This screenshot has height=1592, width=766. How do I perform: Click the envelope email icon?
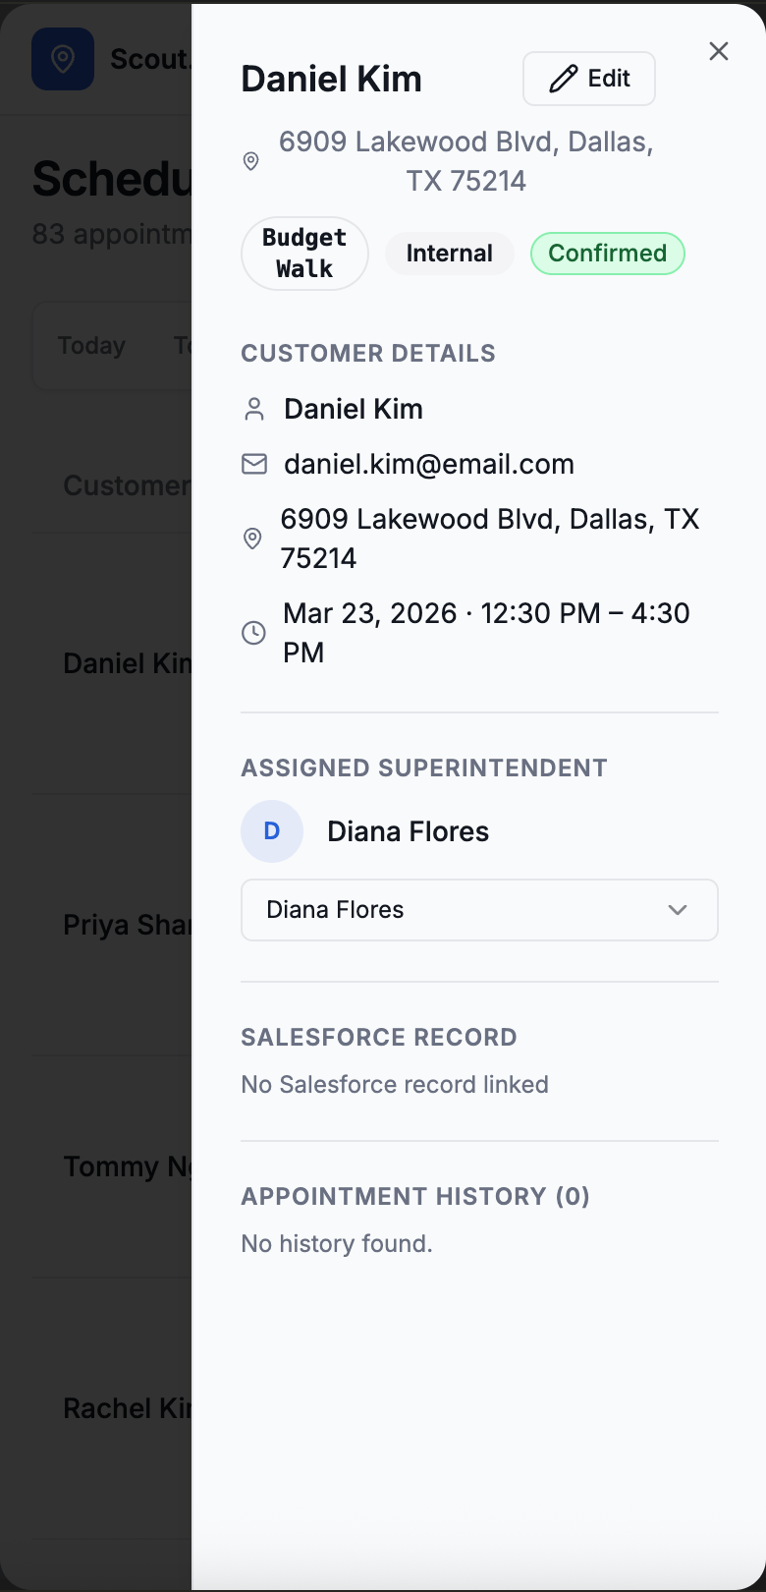point(254,464)
